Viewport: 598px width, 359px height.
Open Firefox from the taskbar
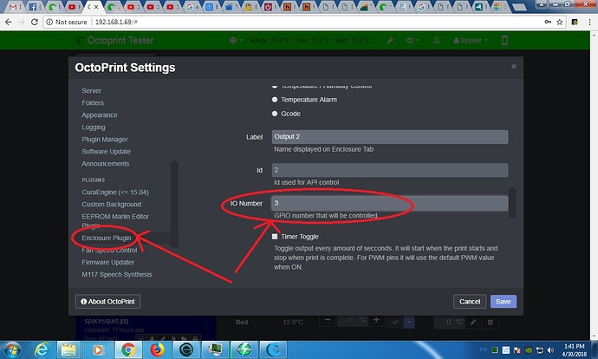(x=157, y=349)
